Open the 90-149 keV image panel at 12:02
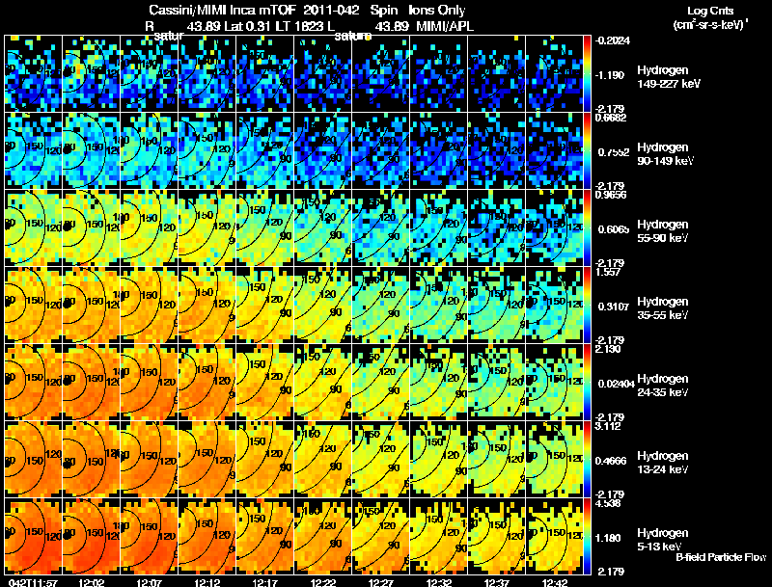This screenshot has width=772, height=587. tap(91, 151)
